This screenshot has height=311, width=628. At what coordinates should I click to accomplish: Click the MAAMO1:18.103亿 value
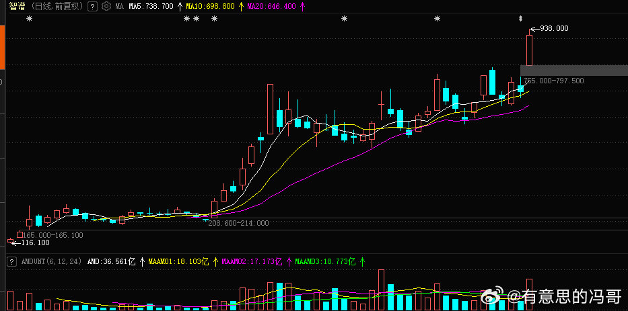(178, 262)
